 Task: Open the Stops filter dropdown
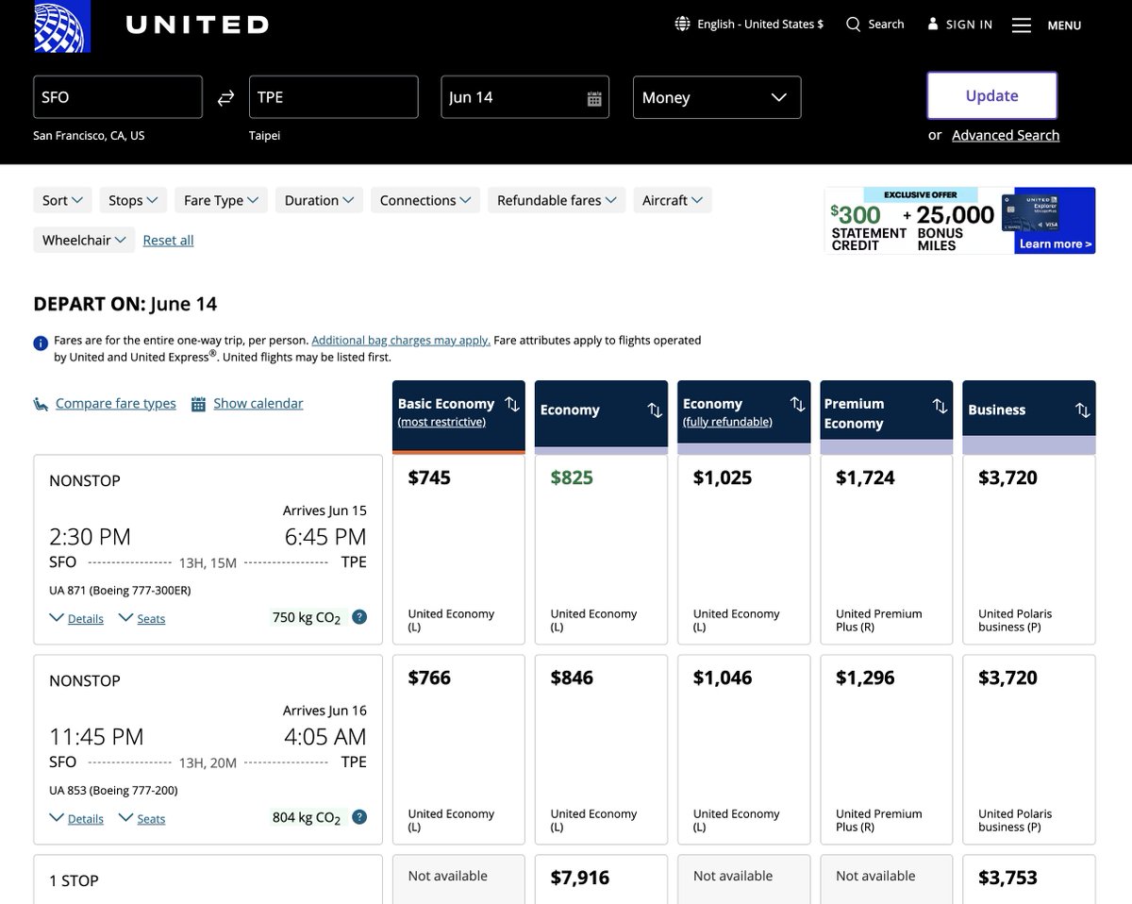[133, 200]
